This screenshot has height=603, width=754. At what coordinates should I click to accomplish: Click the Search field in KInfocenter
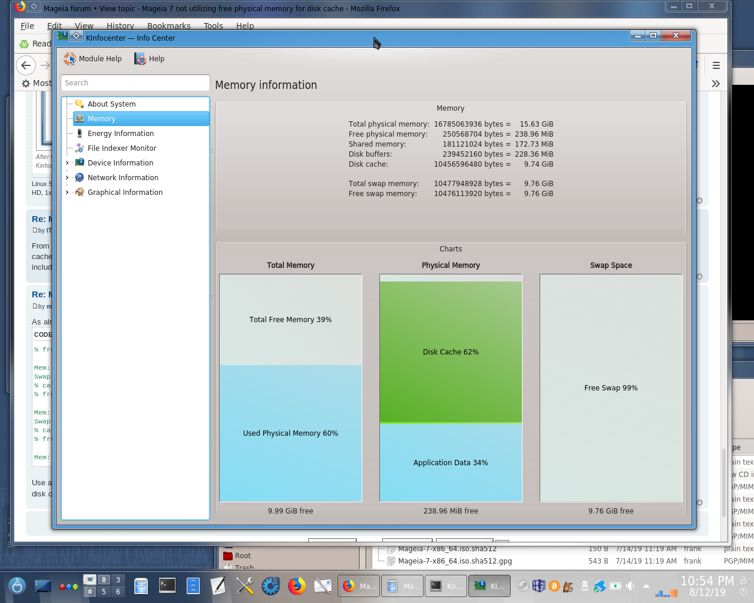point(135,83)
